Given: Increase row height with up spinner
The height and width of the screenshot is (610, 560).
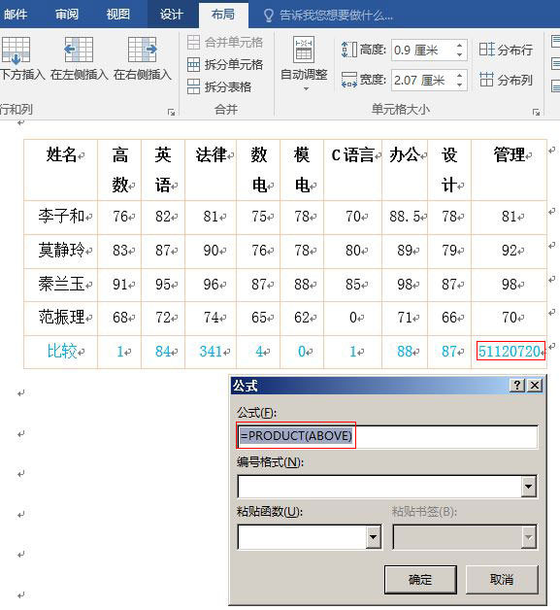Looking at the screenshot, I should [459, 45].
